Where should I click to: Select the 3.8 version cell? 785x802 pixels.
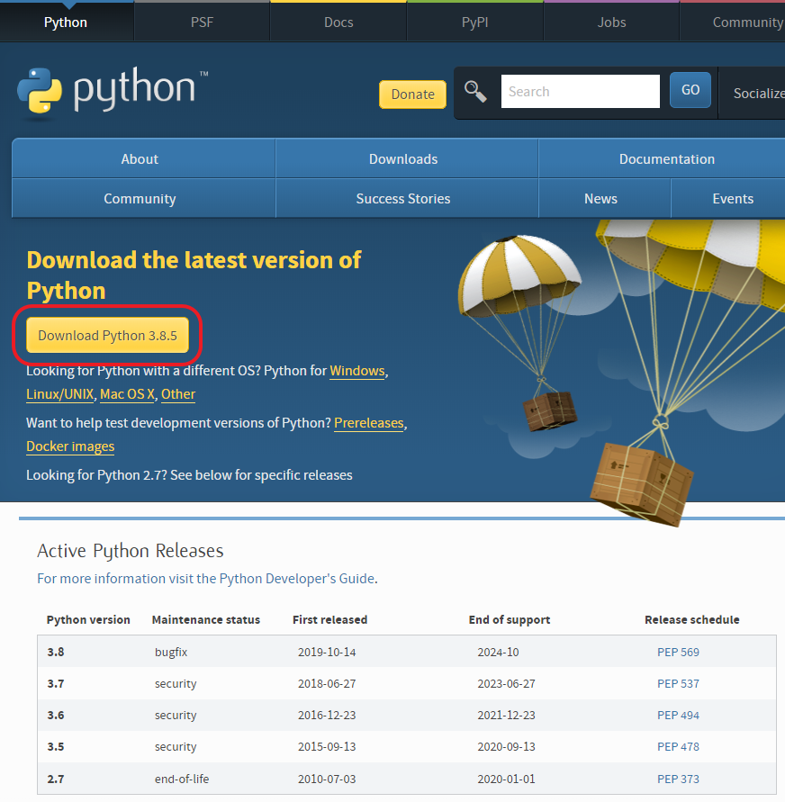pyautogui.click(x=56, y=652)
